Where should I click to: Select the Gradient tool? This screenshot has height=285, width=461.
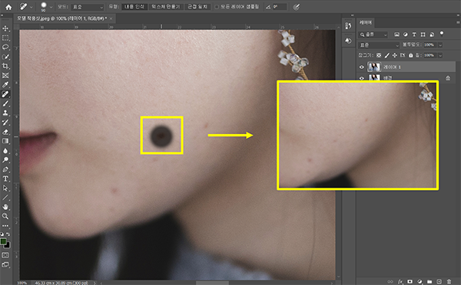(5, 141)
